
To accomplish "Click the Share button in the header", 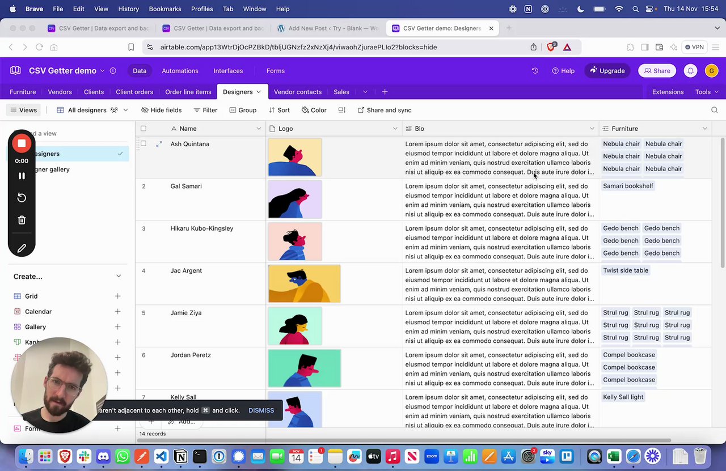I will coord(657,71).
